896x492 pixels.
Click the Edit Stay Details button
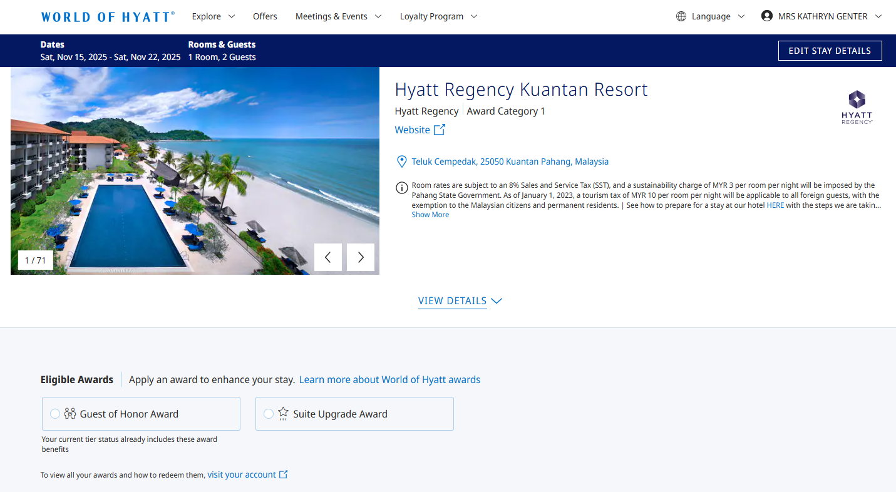point(830,51)
